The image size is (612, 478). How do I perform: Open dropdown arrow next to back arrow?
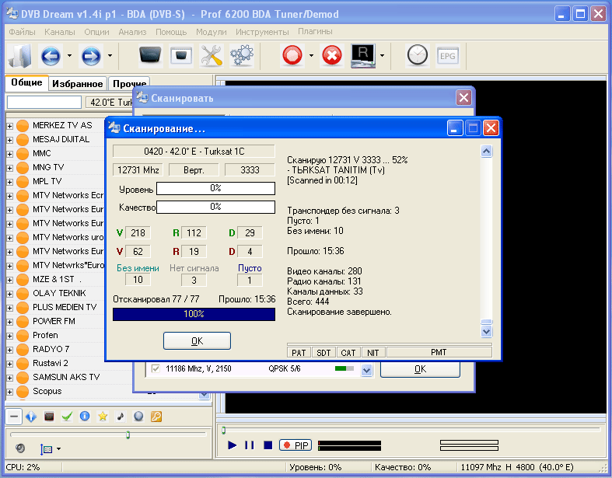click(x=69, y=56)
